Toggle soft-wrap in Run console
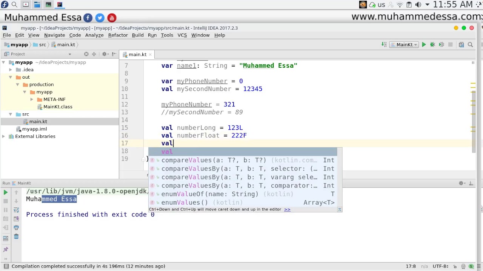 [x=16, y=210]
